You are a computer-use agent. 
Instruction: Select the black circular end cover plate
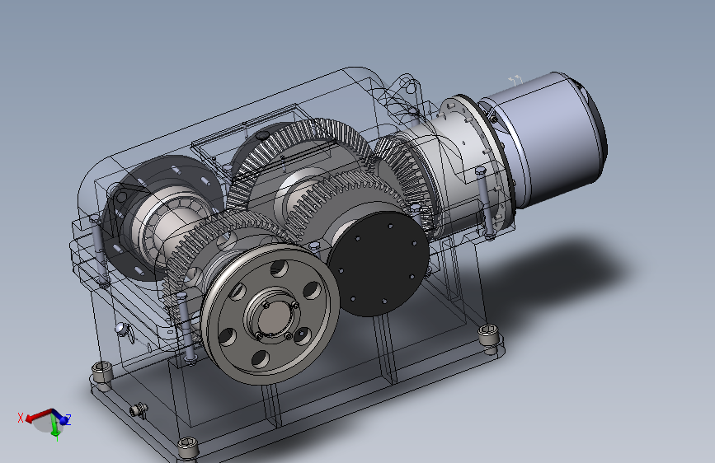pyautogui.click(x=379, y=264)
